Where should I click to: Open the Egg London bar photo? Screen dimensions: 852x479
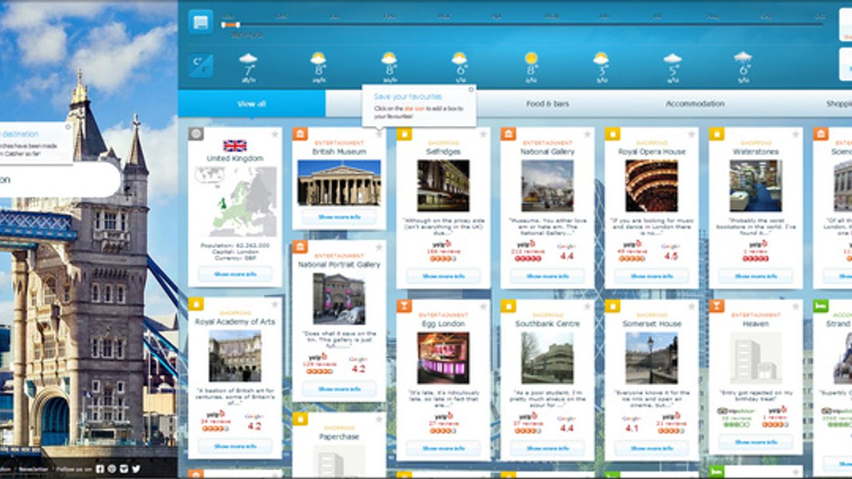[x=443, y=358]
